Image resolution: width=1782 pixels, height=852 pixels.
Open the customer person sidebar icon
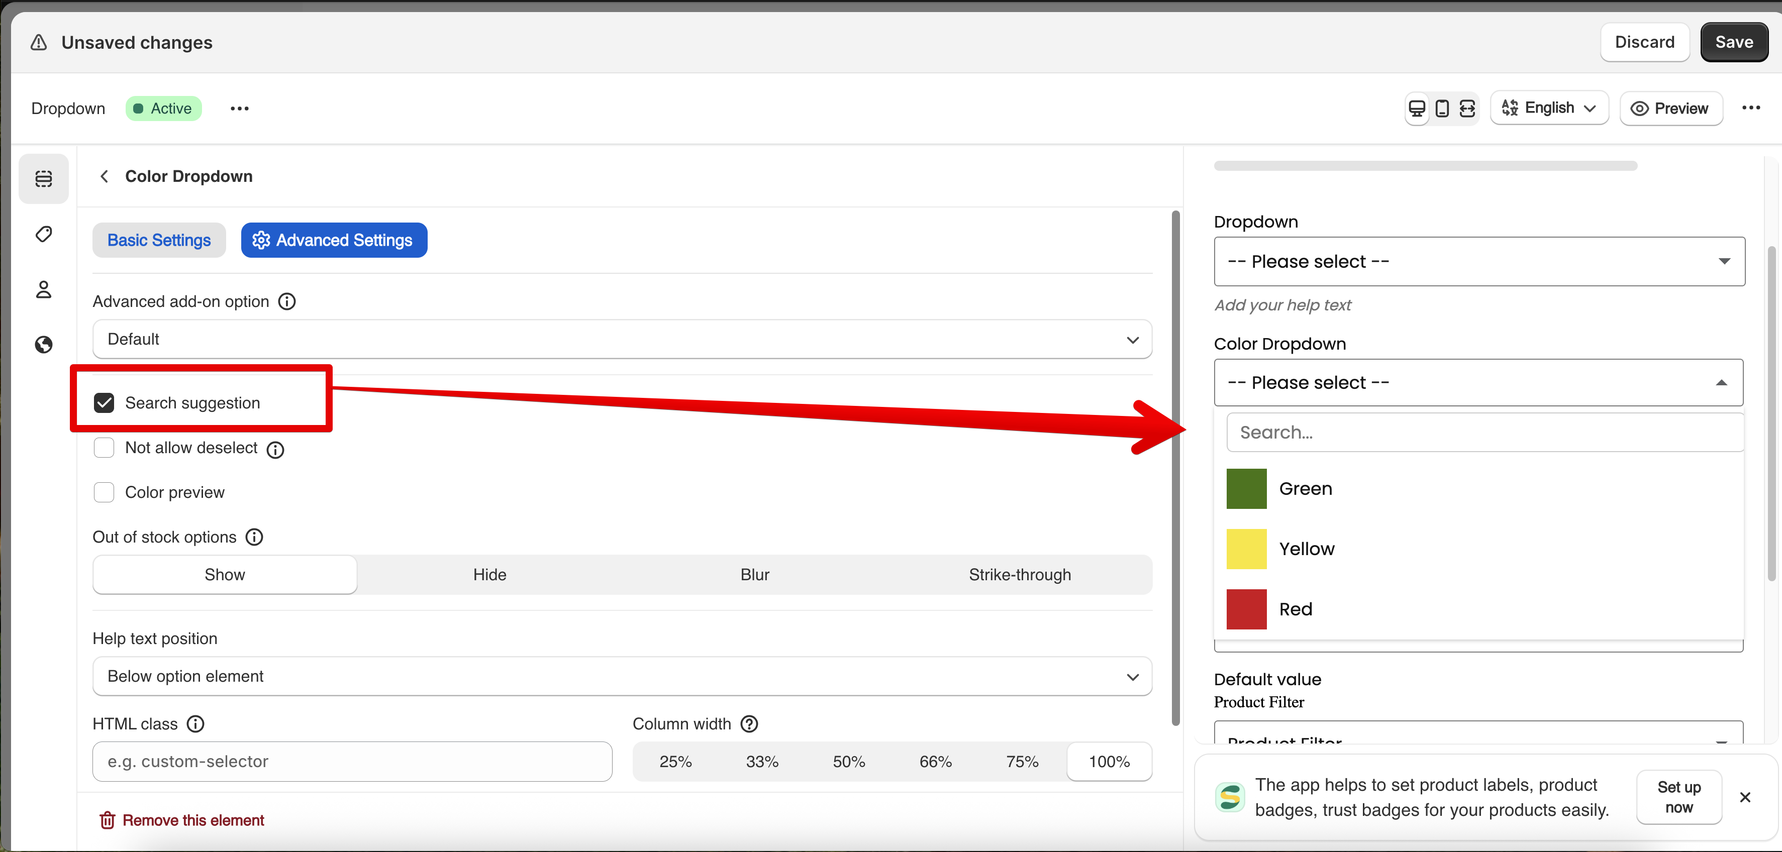tap(44, 289)
